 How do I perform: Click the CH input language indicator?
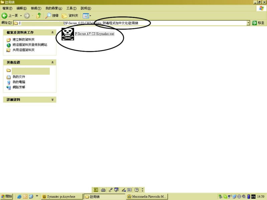pos(96,190)
